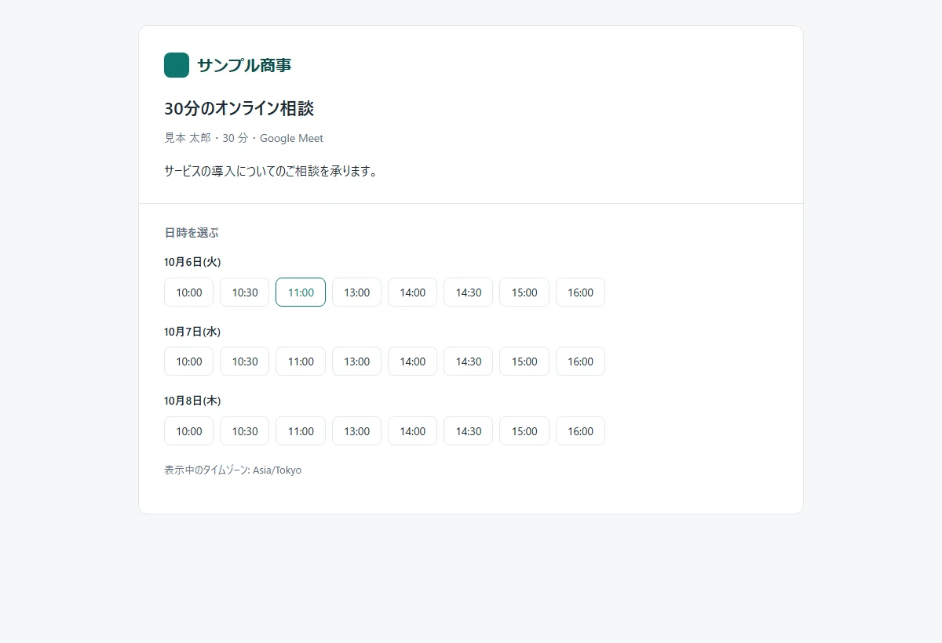Choose 10:30 on 10月7日(水)
942x643 pixels.
coord(244,361)
